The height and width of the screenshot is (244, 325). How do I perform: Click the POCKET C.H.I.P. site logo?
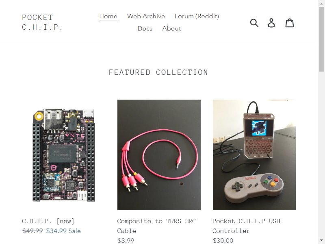coord(42,22)
